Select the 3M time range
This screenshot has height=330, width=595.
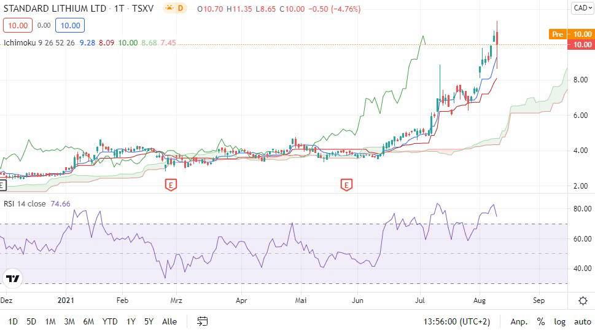[x=69, y=321]
